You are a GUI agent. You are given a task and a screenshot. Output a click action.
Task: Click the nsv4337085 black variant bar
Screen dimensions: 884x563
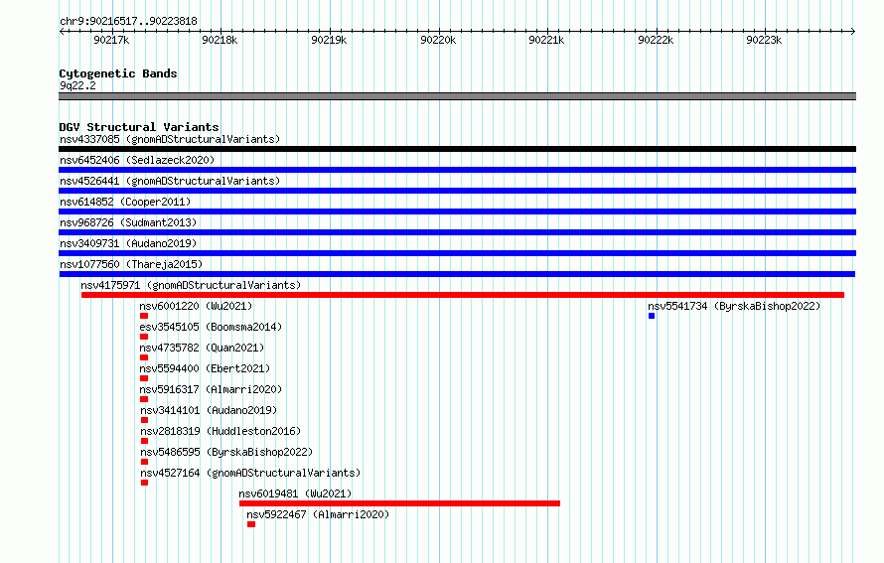(457, 149)
